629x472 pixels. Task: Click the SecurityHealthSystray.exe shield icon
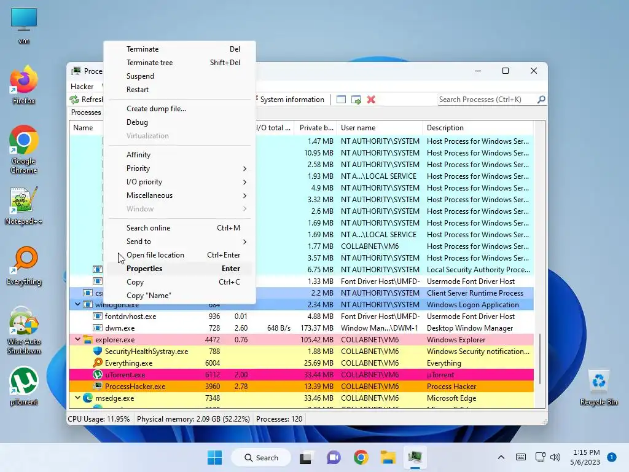[98, 351]
